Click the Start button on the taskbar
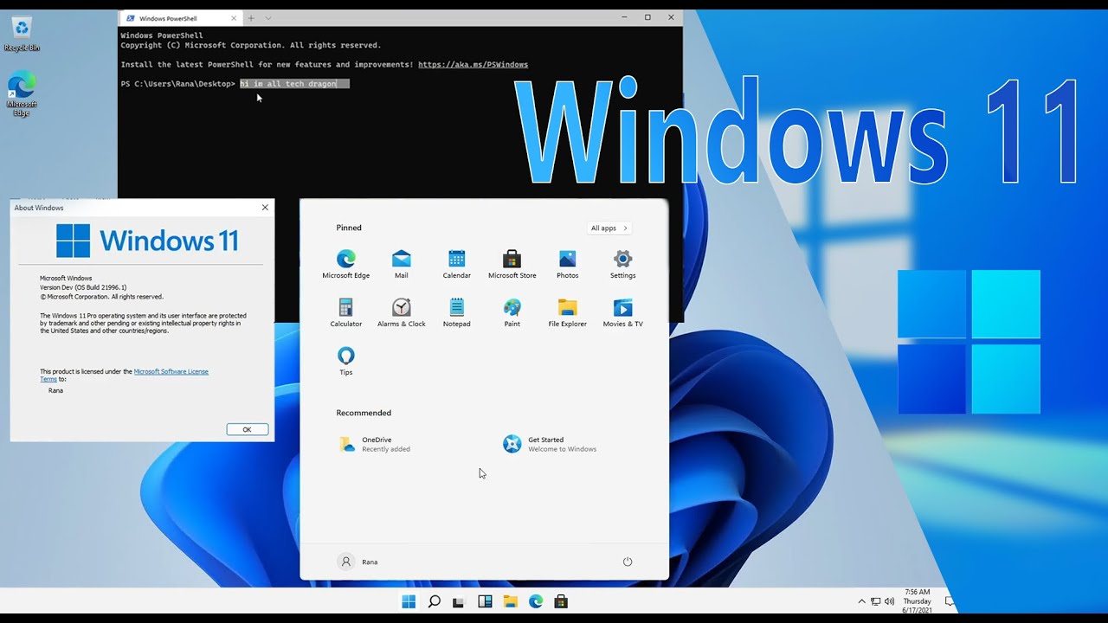This screenshot has width=1108, height=623. click(x=409, y=601)
